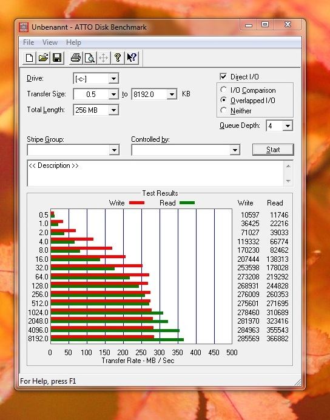Click the green read bar for 8192.0

tap(117, 339)
